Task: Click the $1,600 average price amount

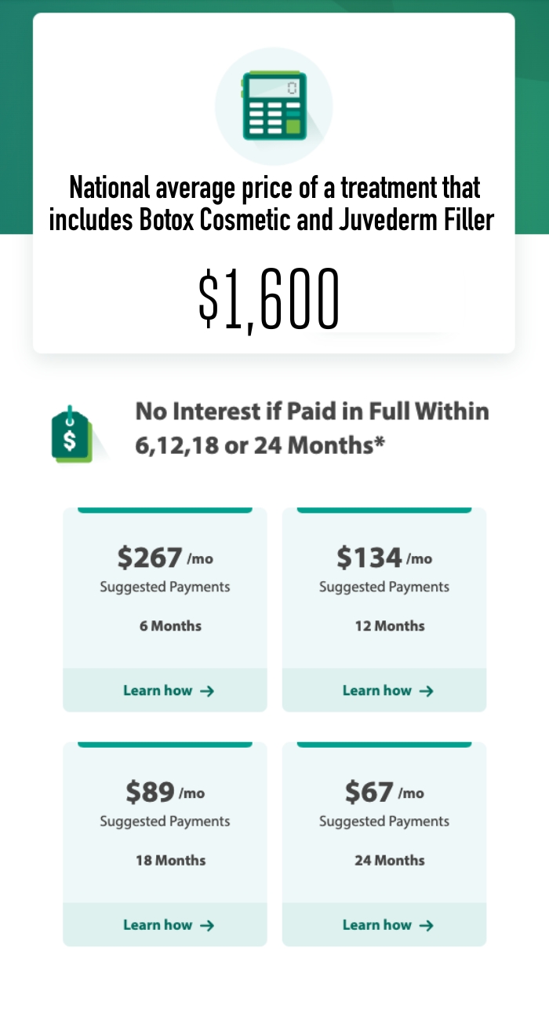Action: [x=269, y=299]
